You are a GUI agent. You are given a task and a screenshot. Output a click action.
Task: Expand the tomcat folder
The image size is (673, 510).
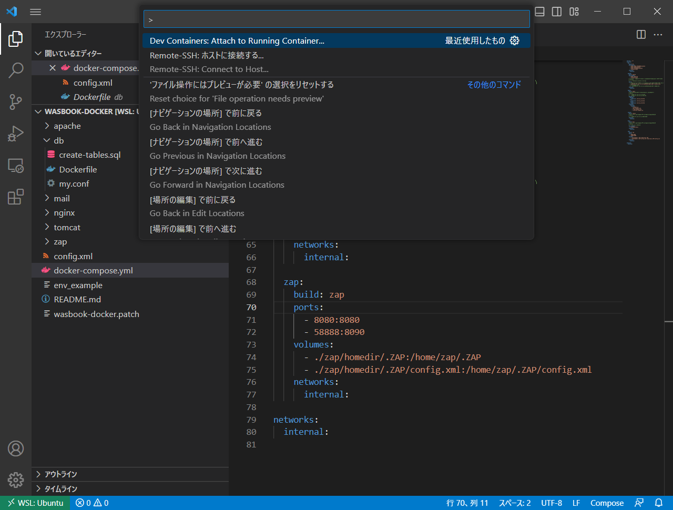[67, 227]
